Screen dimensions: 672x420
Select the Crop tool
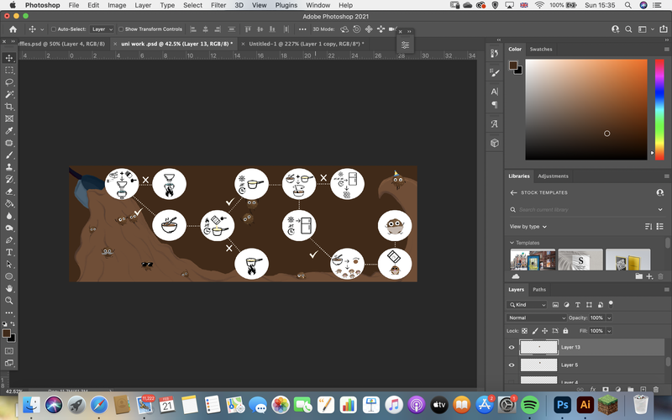tap(9, 107)
